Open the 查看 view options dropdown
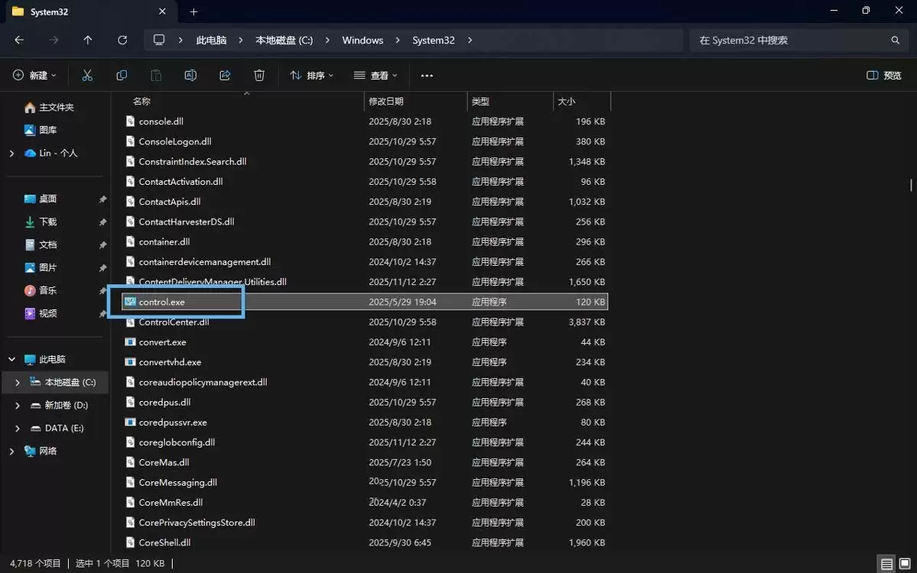This screenshot has height=573, width=917. (x=374, y=75)
